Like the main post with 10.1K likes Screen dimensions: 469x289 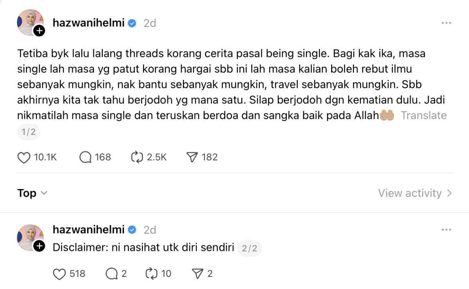[24, 157]
